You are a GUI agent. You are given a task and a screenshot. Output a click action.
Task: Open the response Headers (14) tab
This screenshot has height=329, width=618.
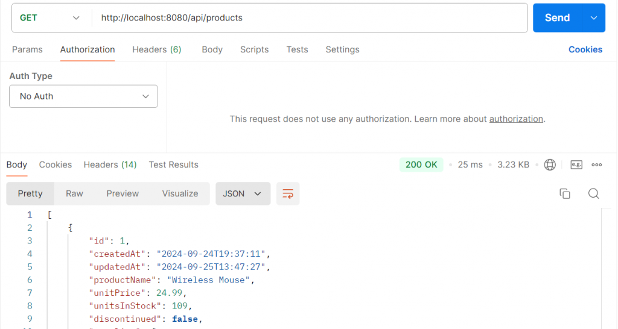click(110, 164)
